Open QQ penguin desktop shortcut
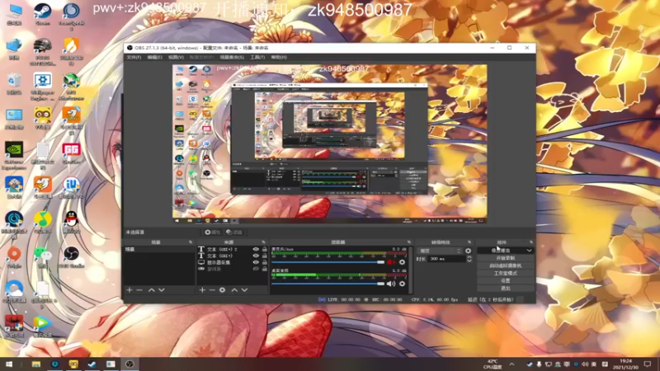 pos(71,222)
